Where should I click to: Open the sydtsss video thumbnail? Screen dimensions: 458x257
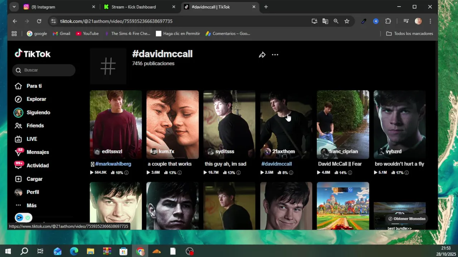[x=229, y=125]
